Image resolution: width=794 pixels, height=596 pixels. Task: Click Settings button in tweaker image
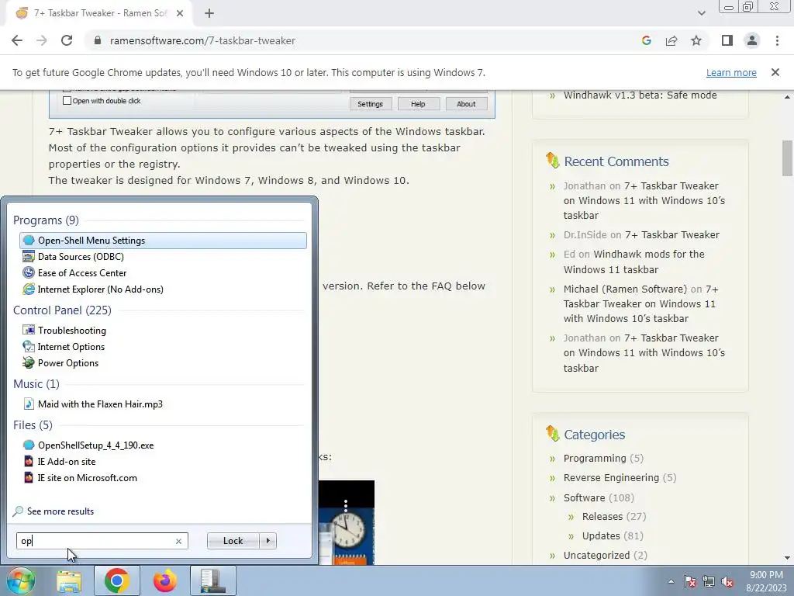[x=370, y=104]
